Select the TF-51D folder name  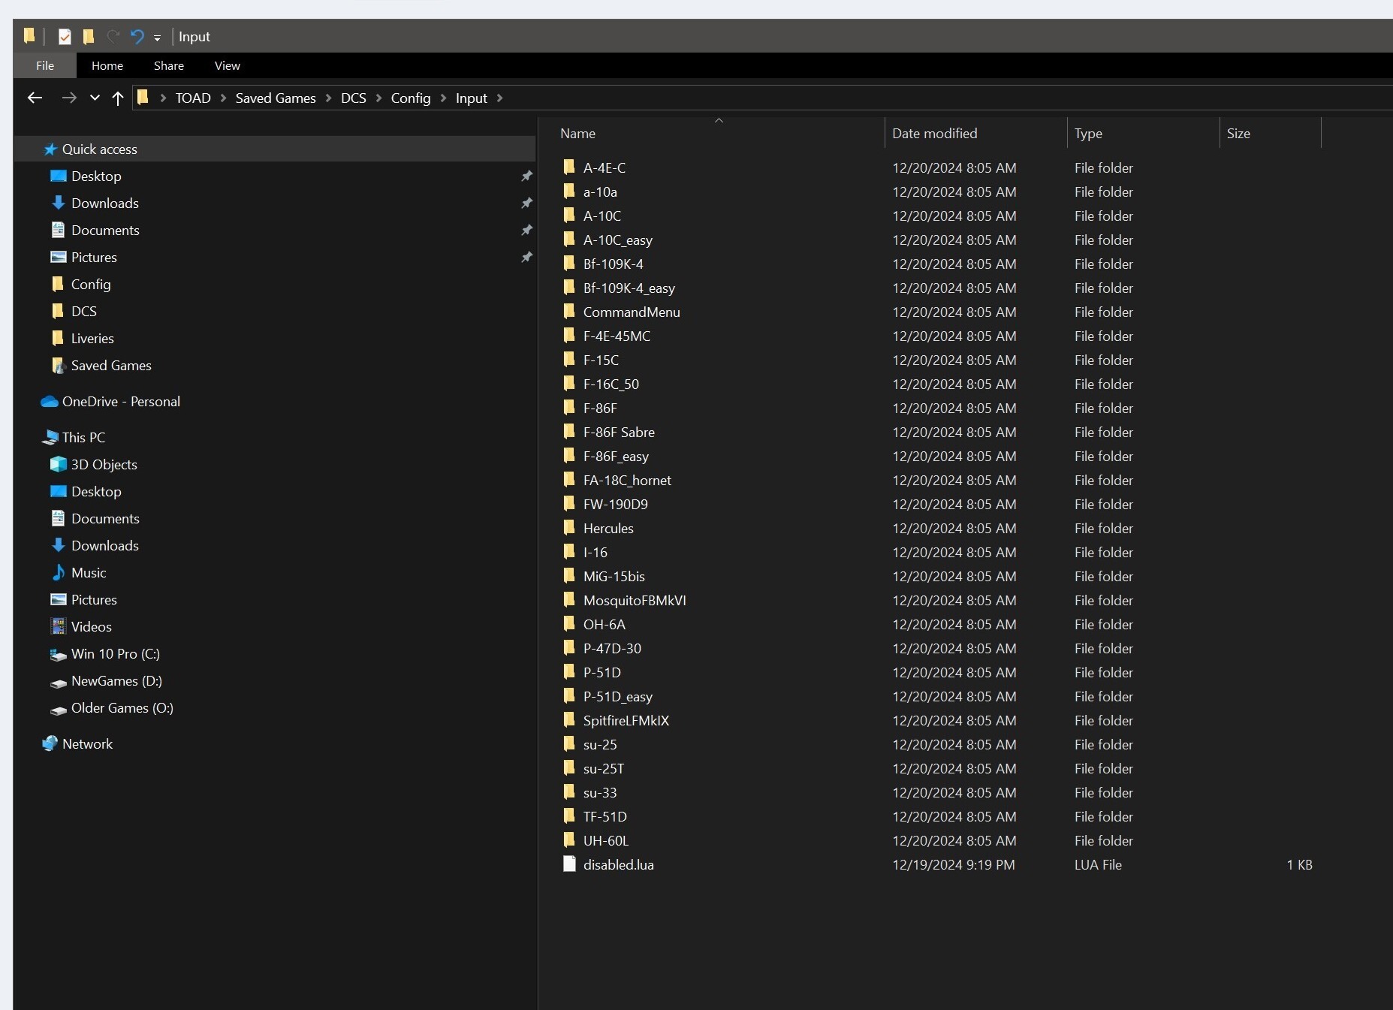coord(605,816)
